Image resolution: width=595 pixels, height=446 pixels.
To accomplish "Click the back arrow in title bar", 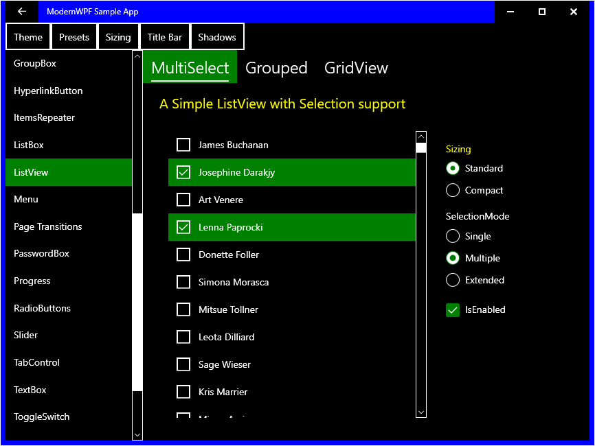I will [21, 12].
